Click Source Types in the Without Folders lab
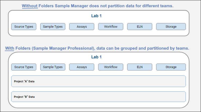 coord(24,27)
